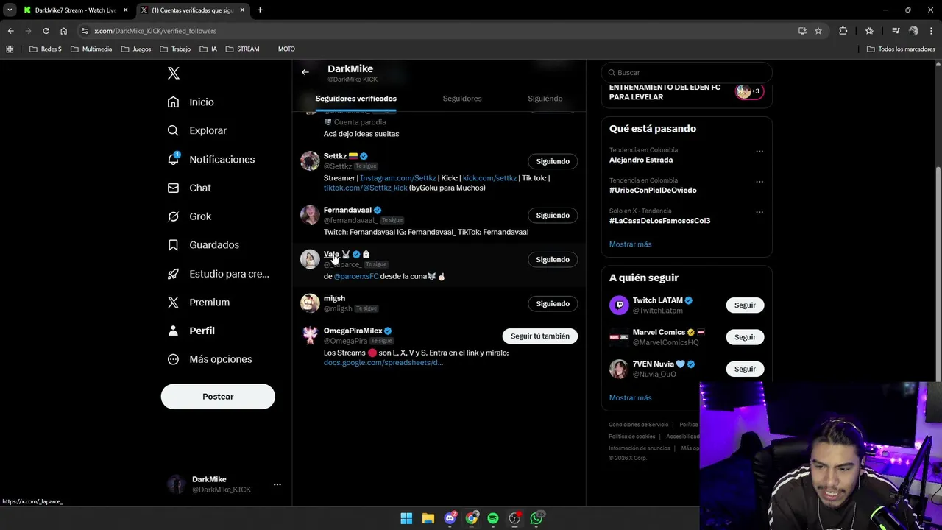Viewport: 942px width, 530px height.
Task: Follow Marvel Comics
Action: (x=745, y=337)
